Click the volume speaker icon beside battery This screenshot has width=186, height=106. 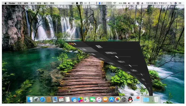click(x=129, y=3)
